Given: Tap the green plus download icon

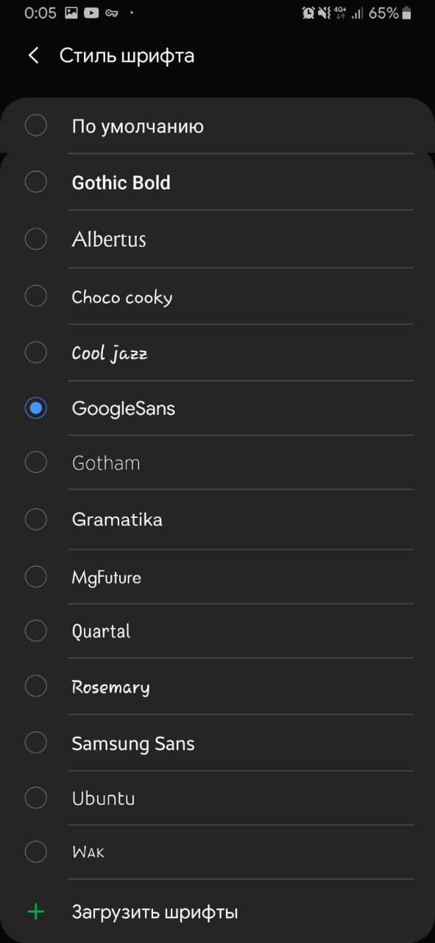Looking at the screenshot, I should (x=35, y=912).
